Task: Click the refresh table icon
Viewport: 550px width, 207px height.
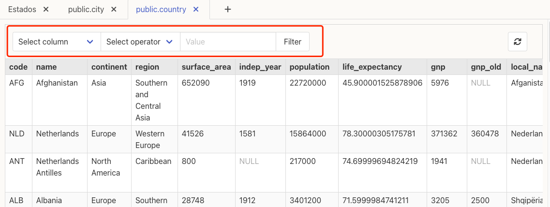Action: [518, 42]
